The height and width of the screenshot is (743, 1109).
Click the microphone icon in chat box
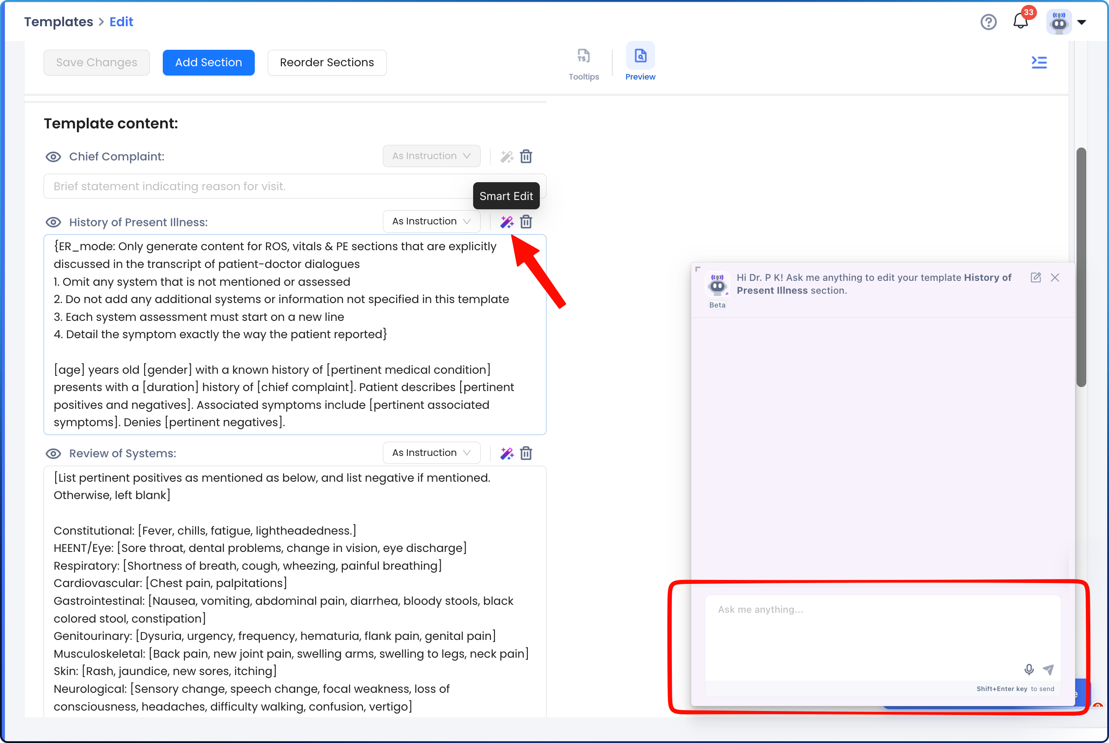tap(1029, 669)
